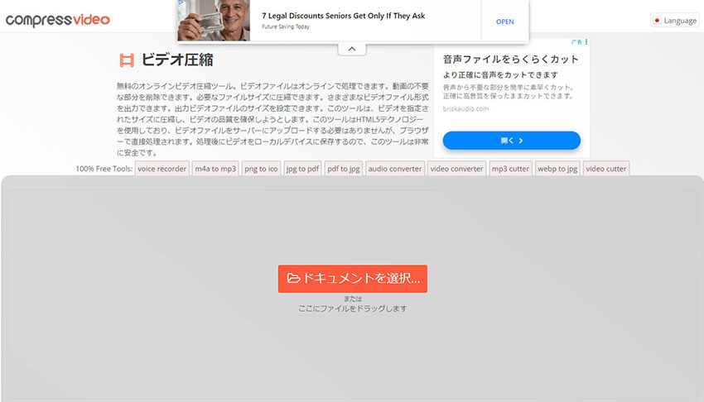The height and width of the screenshot is (402, 704).
Task: Click the compressvideo logo
Action: [x=57, y=19]
